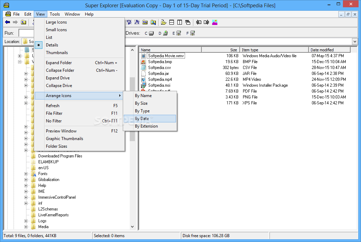
Task: Expand the Help folder node
Action: click(26, 185)
